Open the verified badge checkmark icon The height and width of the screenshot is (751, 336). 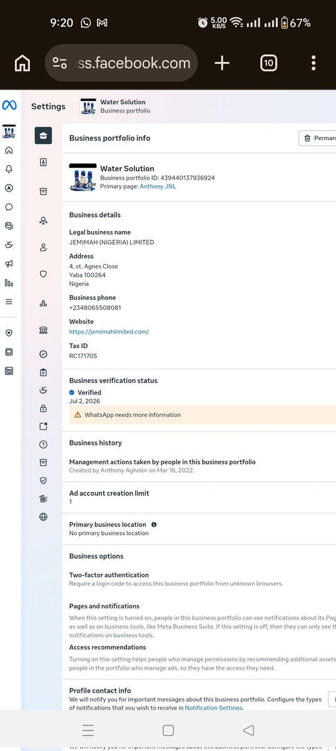[x=43, y=354]
